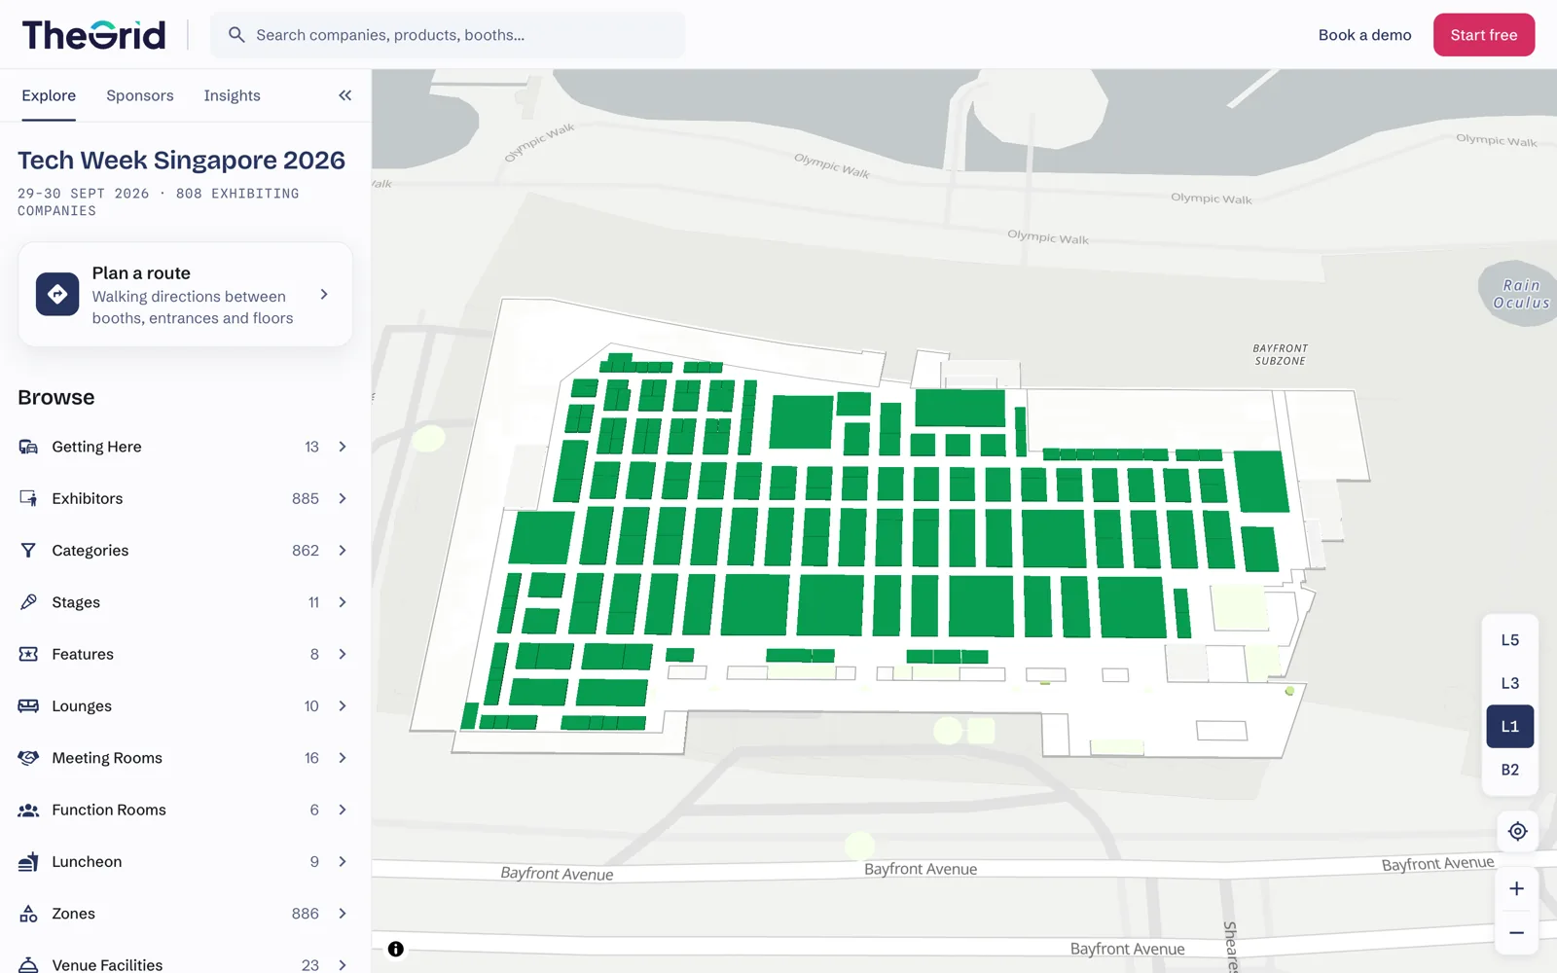Click the Meeting Rooms text label
1557x973 pixels.
click(107, 758)
